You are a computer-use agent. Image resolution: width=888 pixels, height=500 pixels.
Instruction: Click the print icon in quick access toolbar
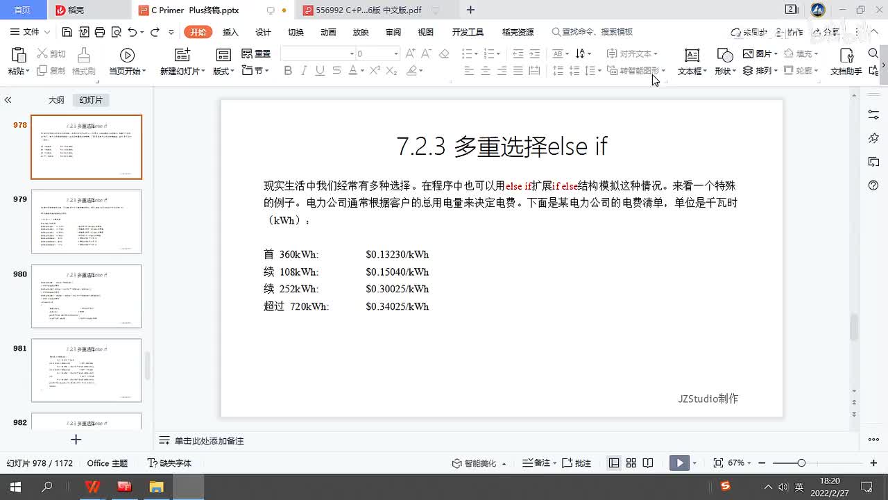pyautogui.click(x=99, y=32)
